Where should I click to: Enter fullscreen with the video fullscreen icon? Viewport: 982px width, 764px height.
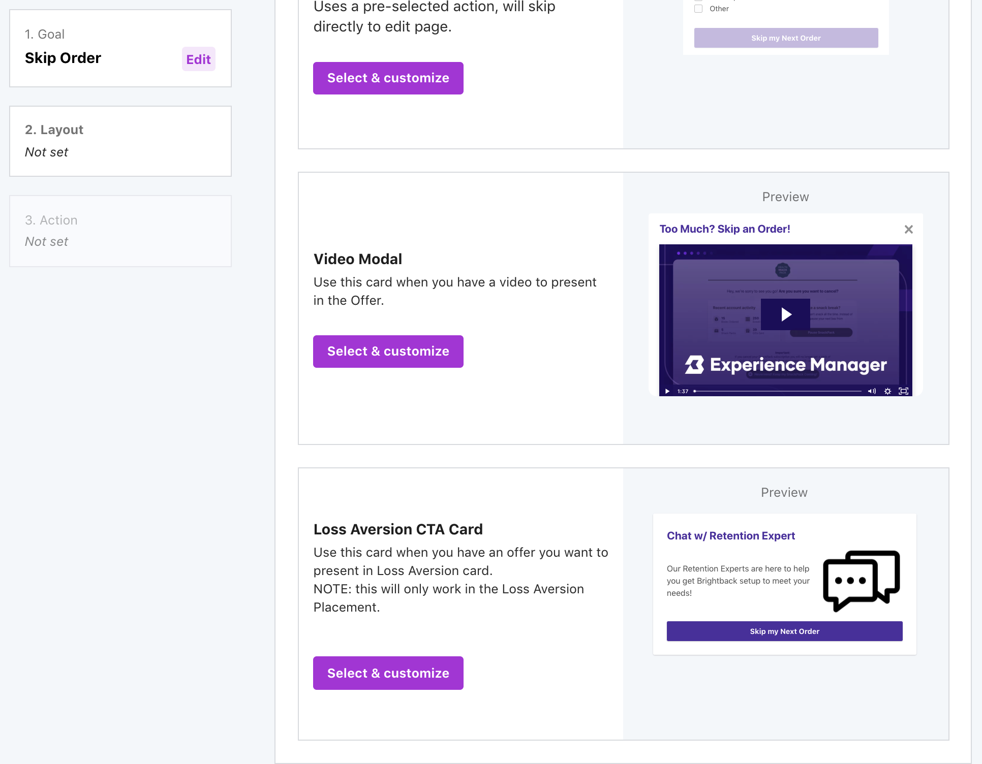tap(903, 391)
